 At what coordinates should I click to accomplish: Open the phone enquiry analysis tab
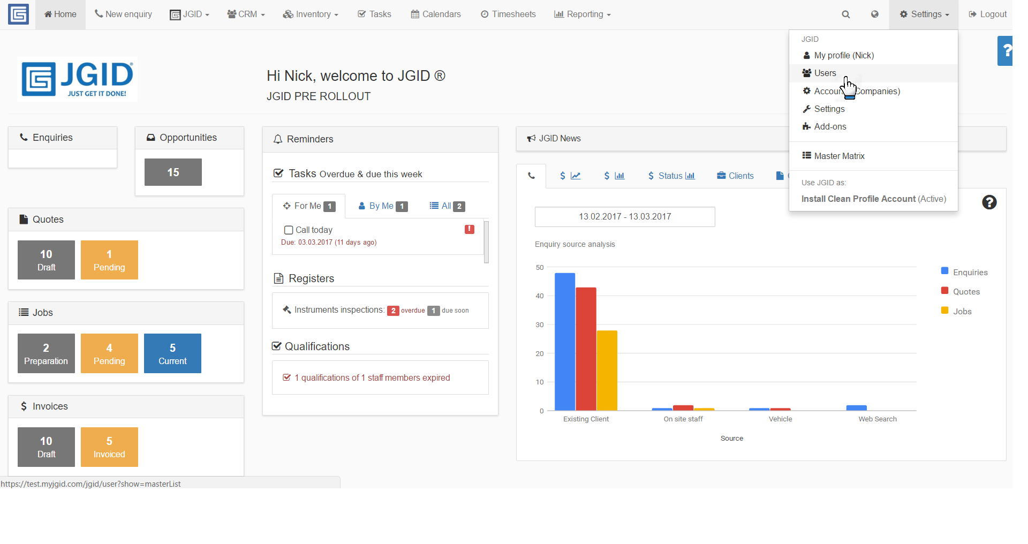[531, 176]
